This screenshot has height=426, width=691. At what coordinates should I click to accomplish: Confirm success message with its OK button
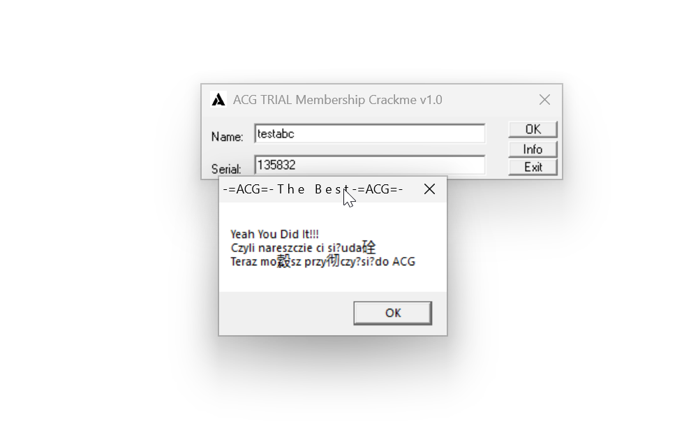[393, 313]
